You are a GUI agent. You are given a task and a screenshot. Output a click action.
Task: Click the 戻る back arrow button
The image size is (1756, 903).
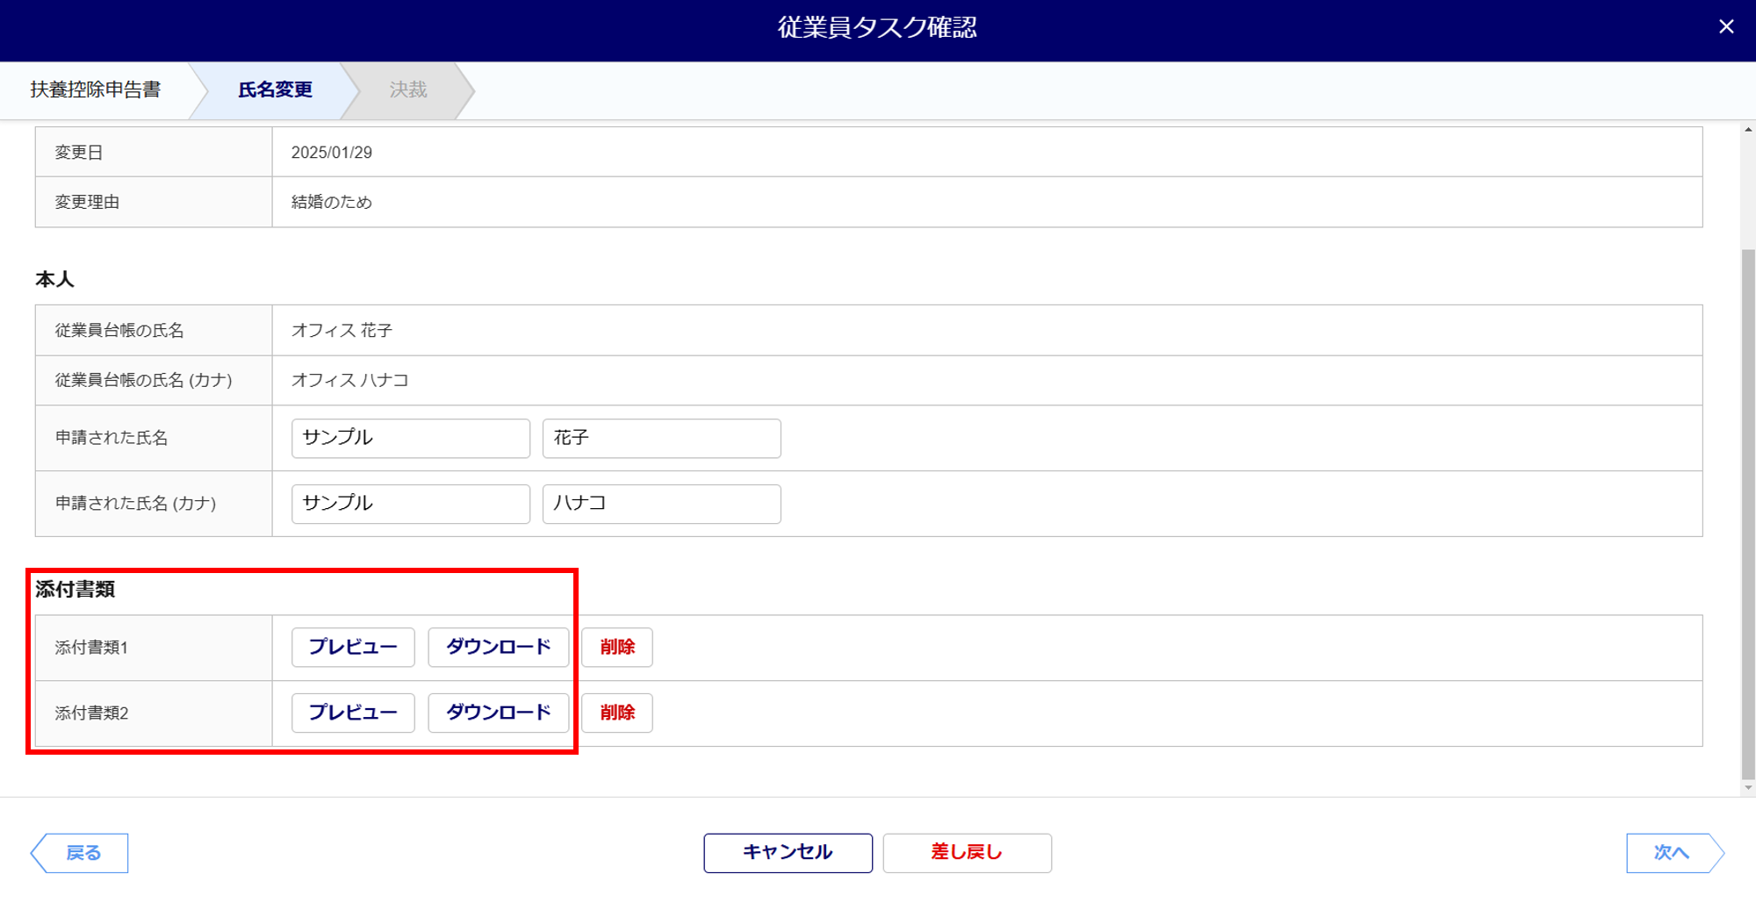click(80, 853)
